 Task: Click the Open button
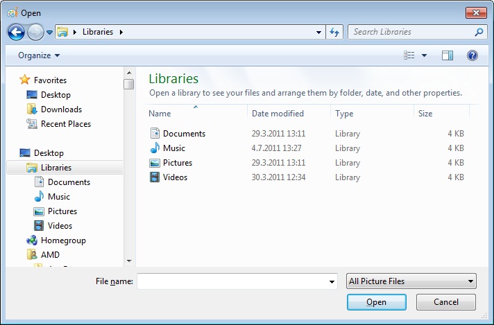pos(376,302)
